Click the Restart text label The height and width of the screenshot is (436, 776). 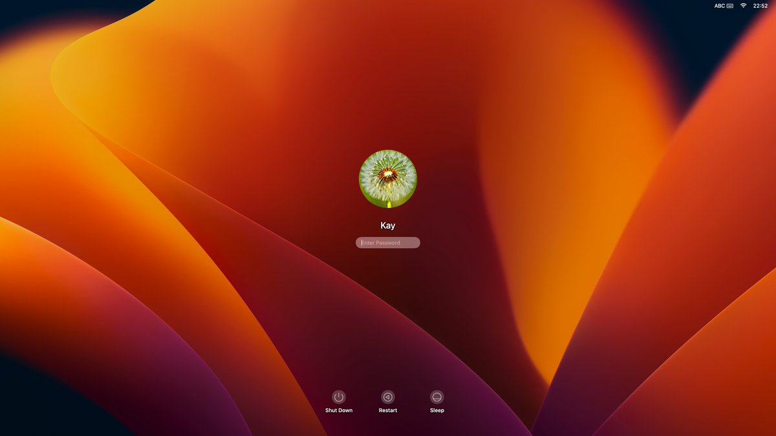388,411
